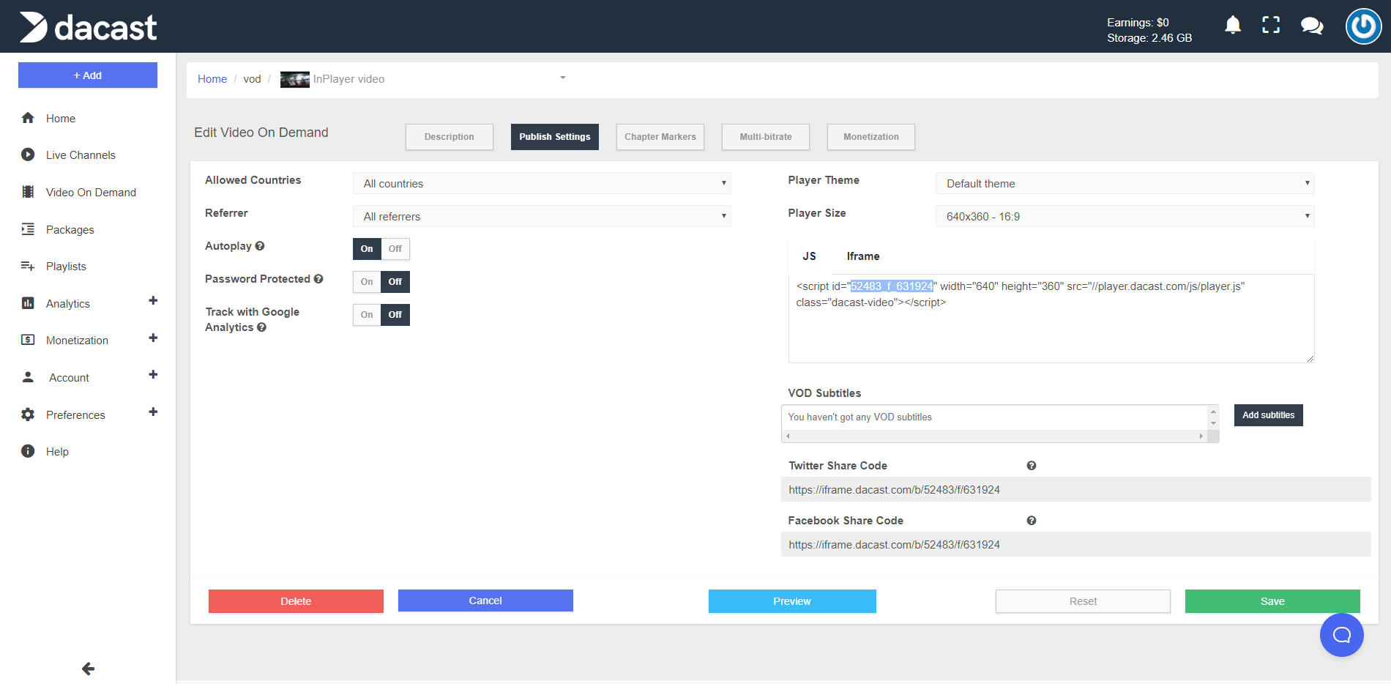Open the notifications bell

coord(1233,24)
